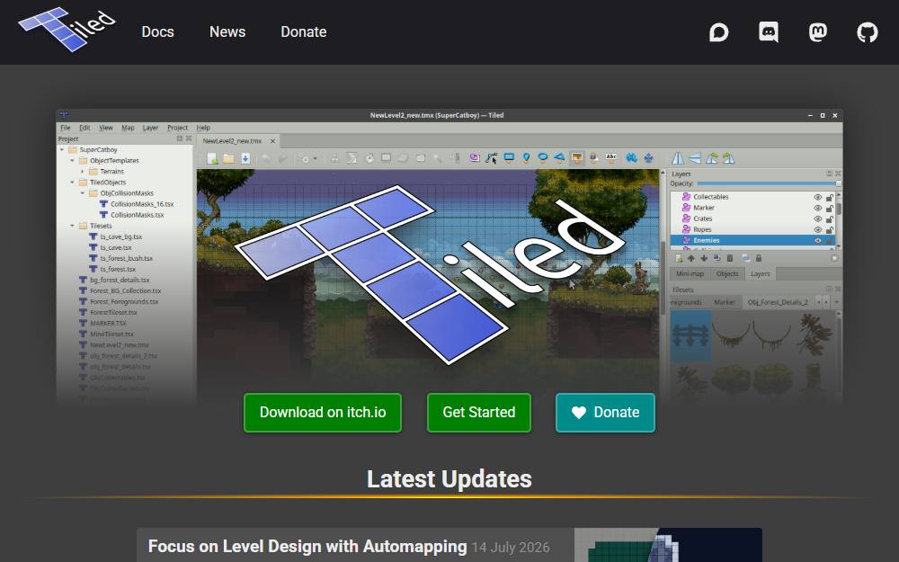Screen dimensions: 899x562
Task: Click the Save download-arrow toolbar icon
Action: click(x=245, y=158)
